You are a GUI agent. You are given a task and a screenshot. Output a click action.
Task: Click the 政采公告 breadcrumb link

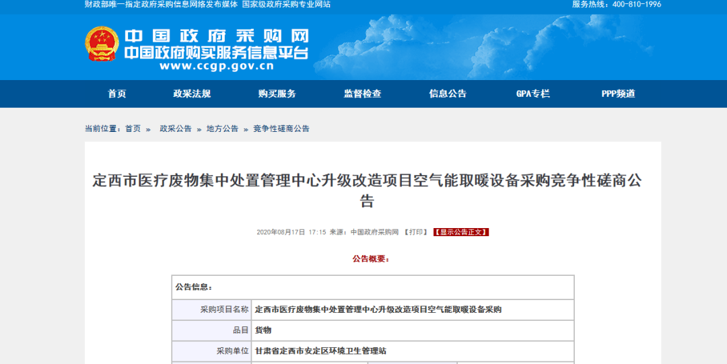click(x=176, y=129)
